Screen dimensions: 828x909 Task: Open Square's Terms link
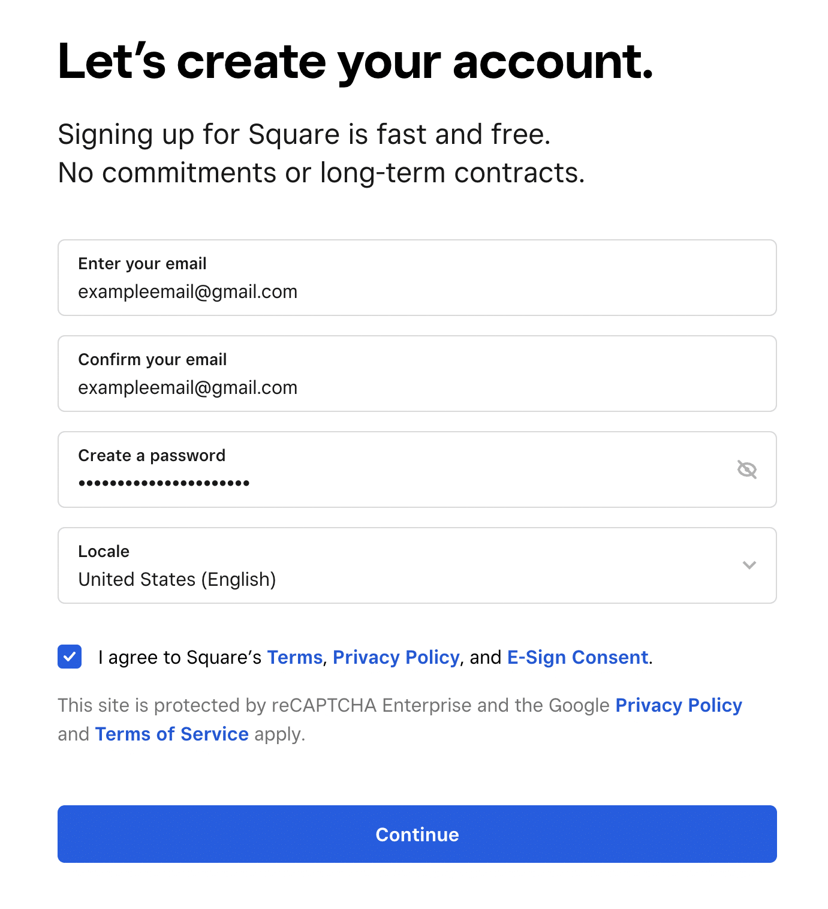[294, 657]
